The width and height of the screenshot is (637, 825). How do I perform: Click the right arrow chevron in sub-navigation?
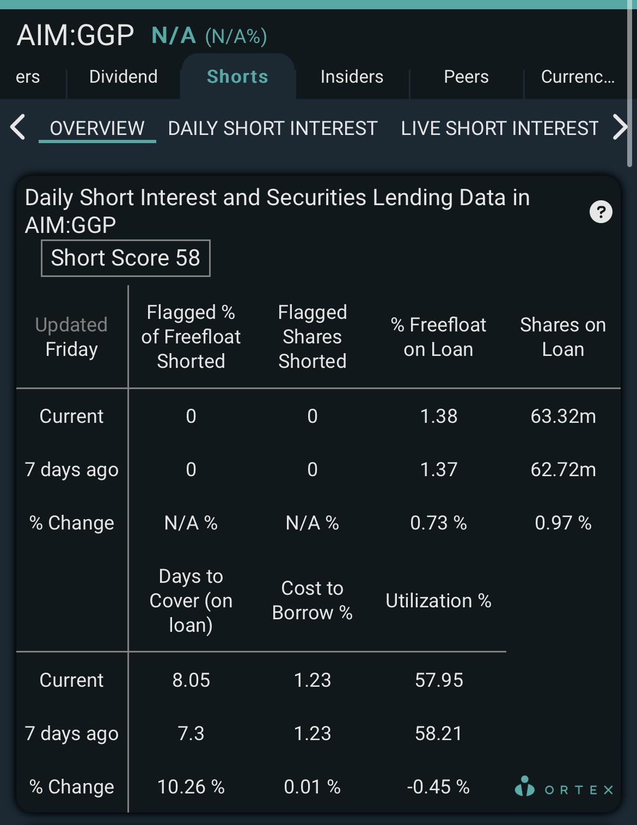[620, 127]
